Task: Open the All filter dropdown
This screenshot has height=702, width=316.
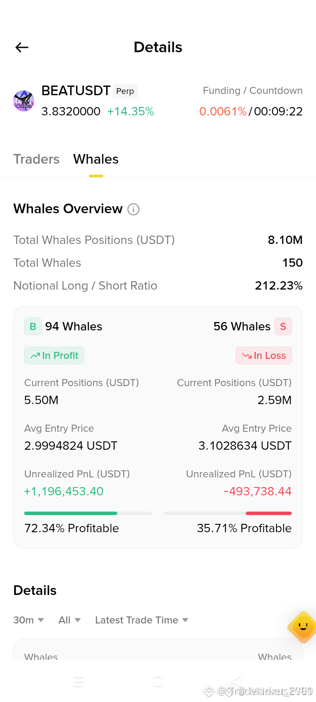Action: (x=70, y=620)
